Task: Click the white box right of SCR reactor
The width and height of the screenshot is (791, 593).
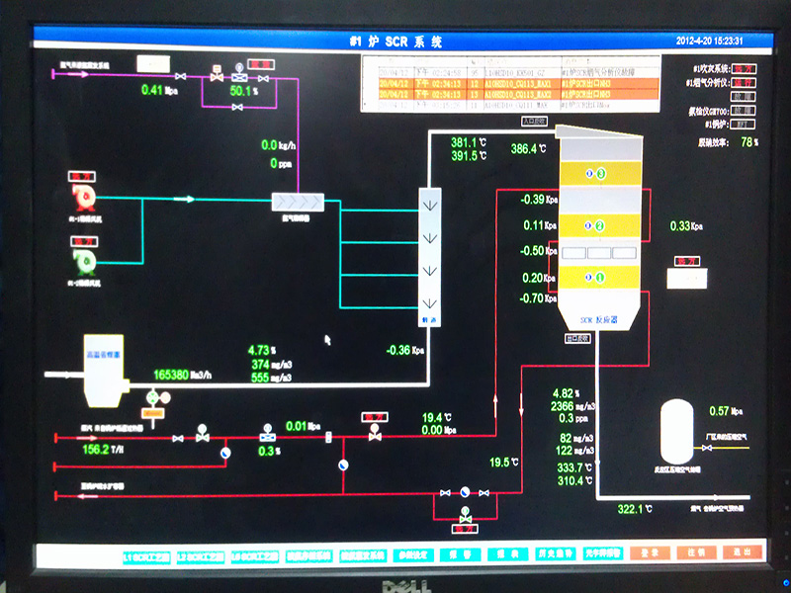Action: pos(687,278)
